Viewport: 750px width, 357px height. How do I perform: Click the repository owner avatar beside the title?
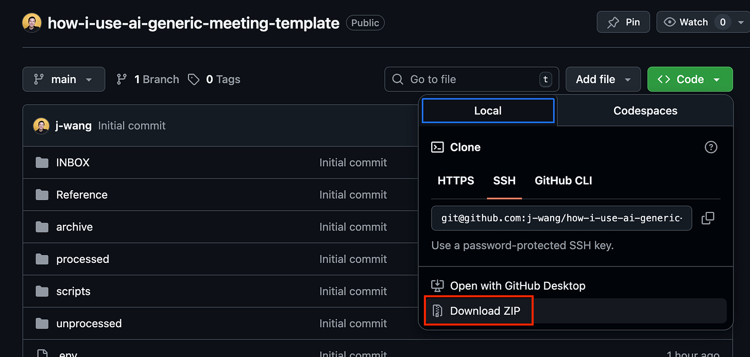tap(32, 23)
